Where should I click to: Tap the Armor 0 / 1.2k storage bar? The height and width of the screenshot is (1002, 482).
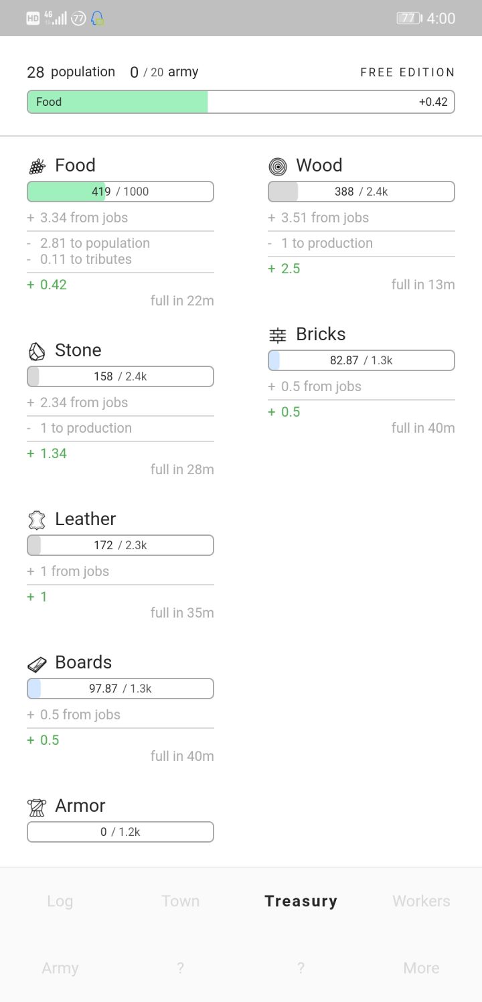point(120,832)
